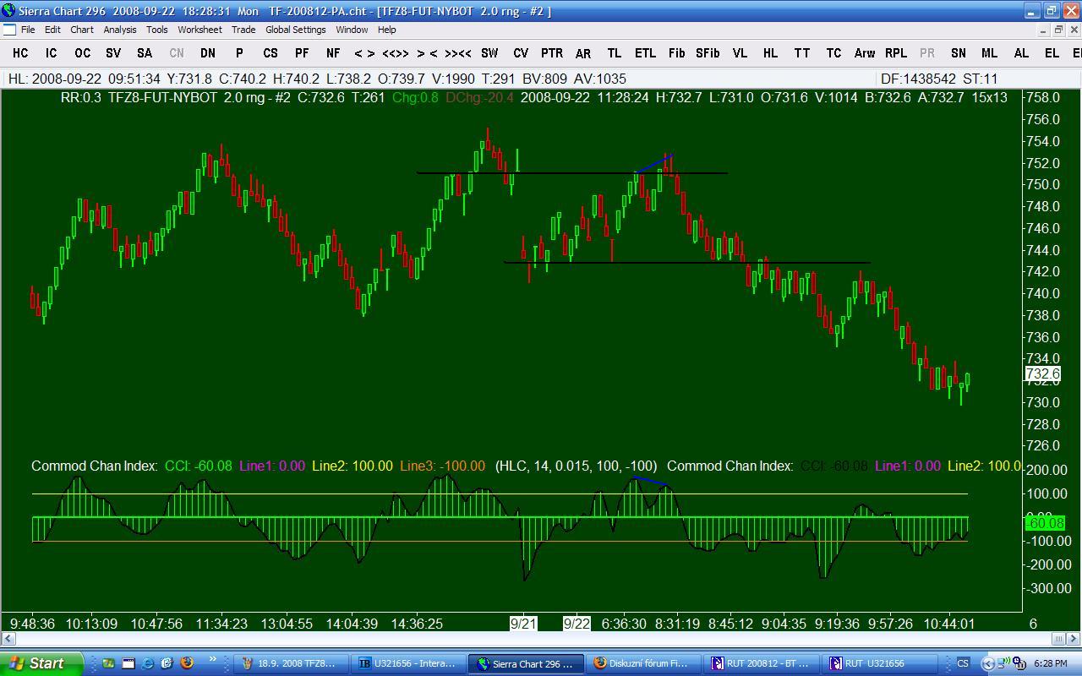Select the VL vertical line tool
The image size is (1082, 676).
(x=740, y=52)
